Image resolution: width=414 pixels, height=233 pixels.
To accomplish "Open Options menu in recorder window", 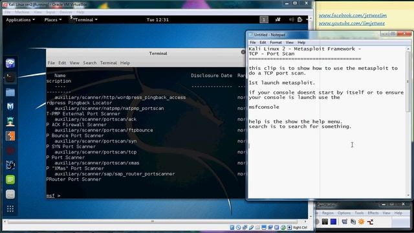I will pyautogui.click(x=344, y=213).
